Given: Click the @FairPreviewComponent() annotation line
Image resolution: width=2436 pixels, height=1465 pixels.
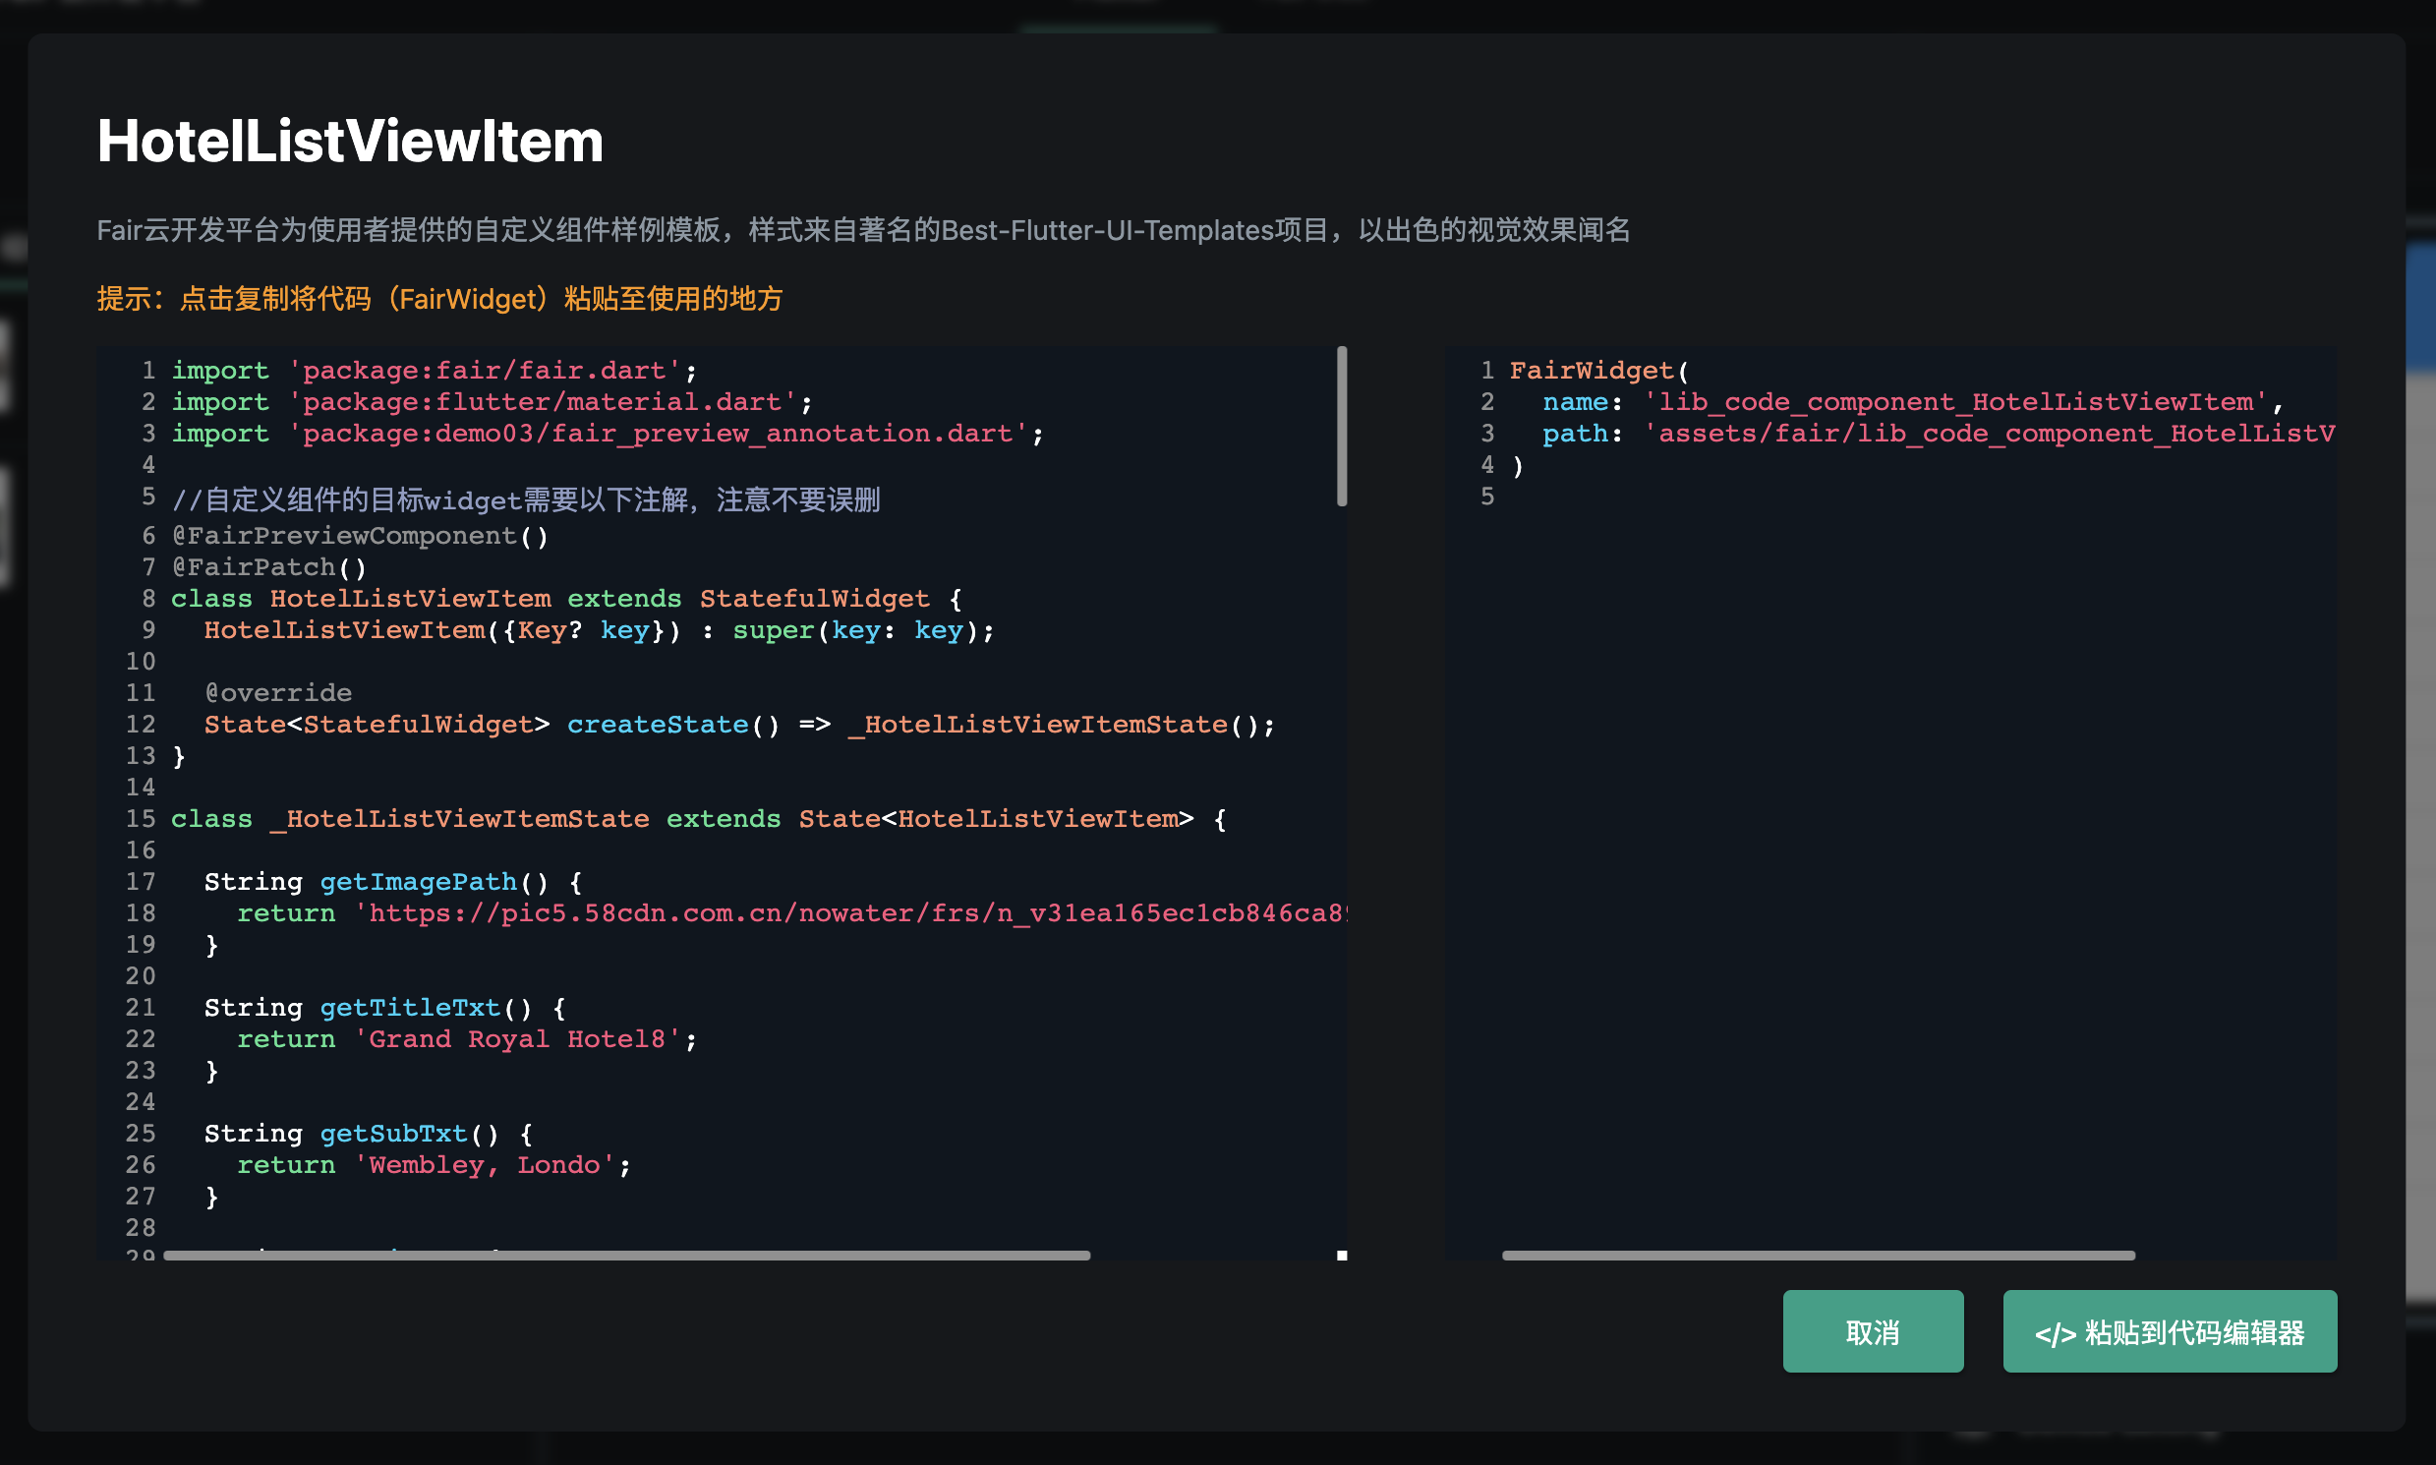Looking at the screenshot, I should tap(359, 535).
